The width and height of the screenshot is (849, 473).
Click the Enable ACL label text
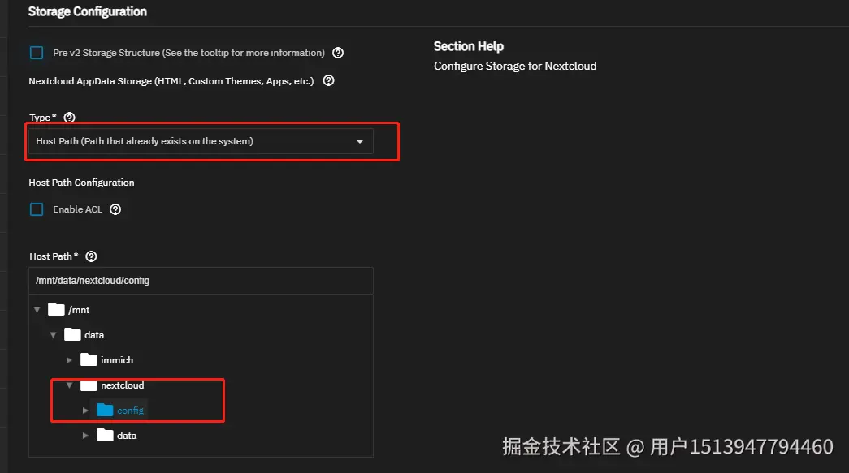pos(77,209)
